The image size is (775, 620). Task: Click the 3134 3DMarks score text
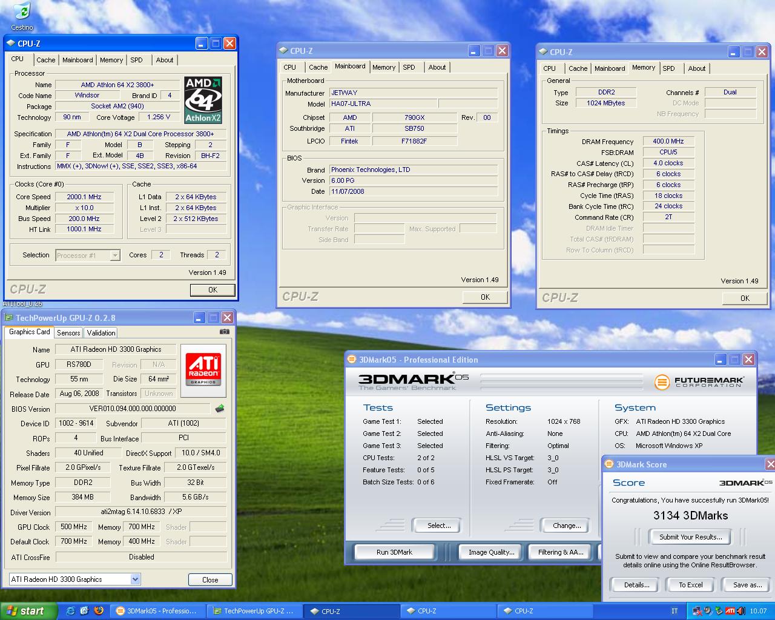point(691,516)
